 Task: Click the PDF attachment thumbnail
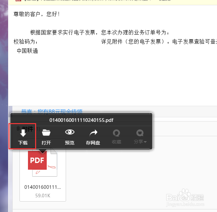coord(43,163)
